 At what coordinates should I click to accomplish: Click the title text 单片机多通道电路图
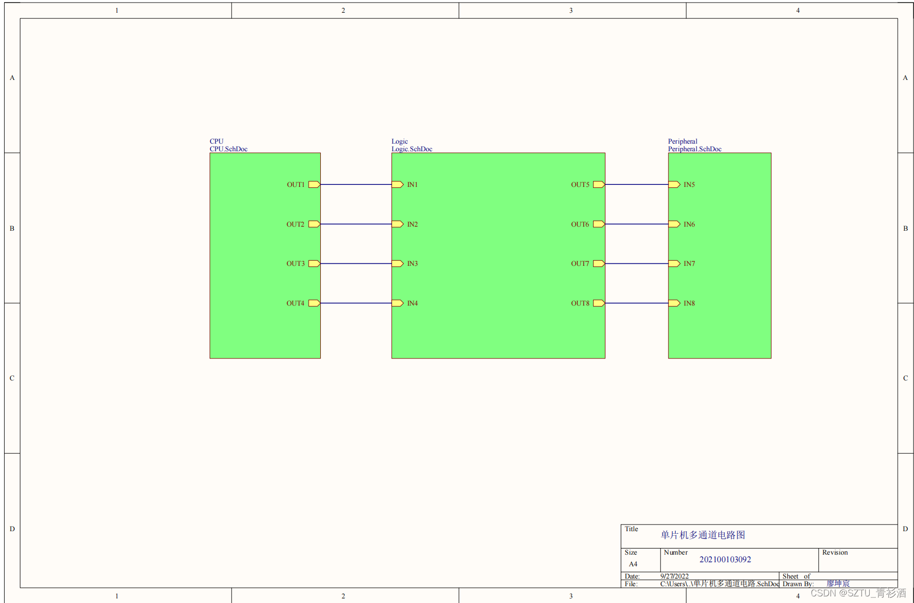pos(703,535)
